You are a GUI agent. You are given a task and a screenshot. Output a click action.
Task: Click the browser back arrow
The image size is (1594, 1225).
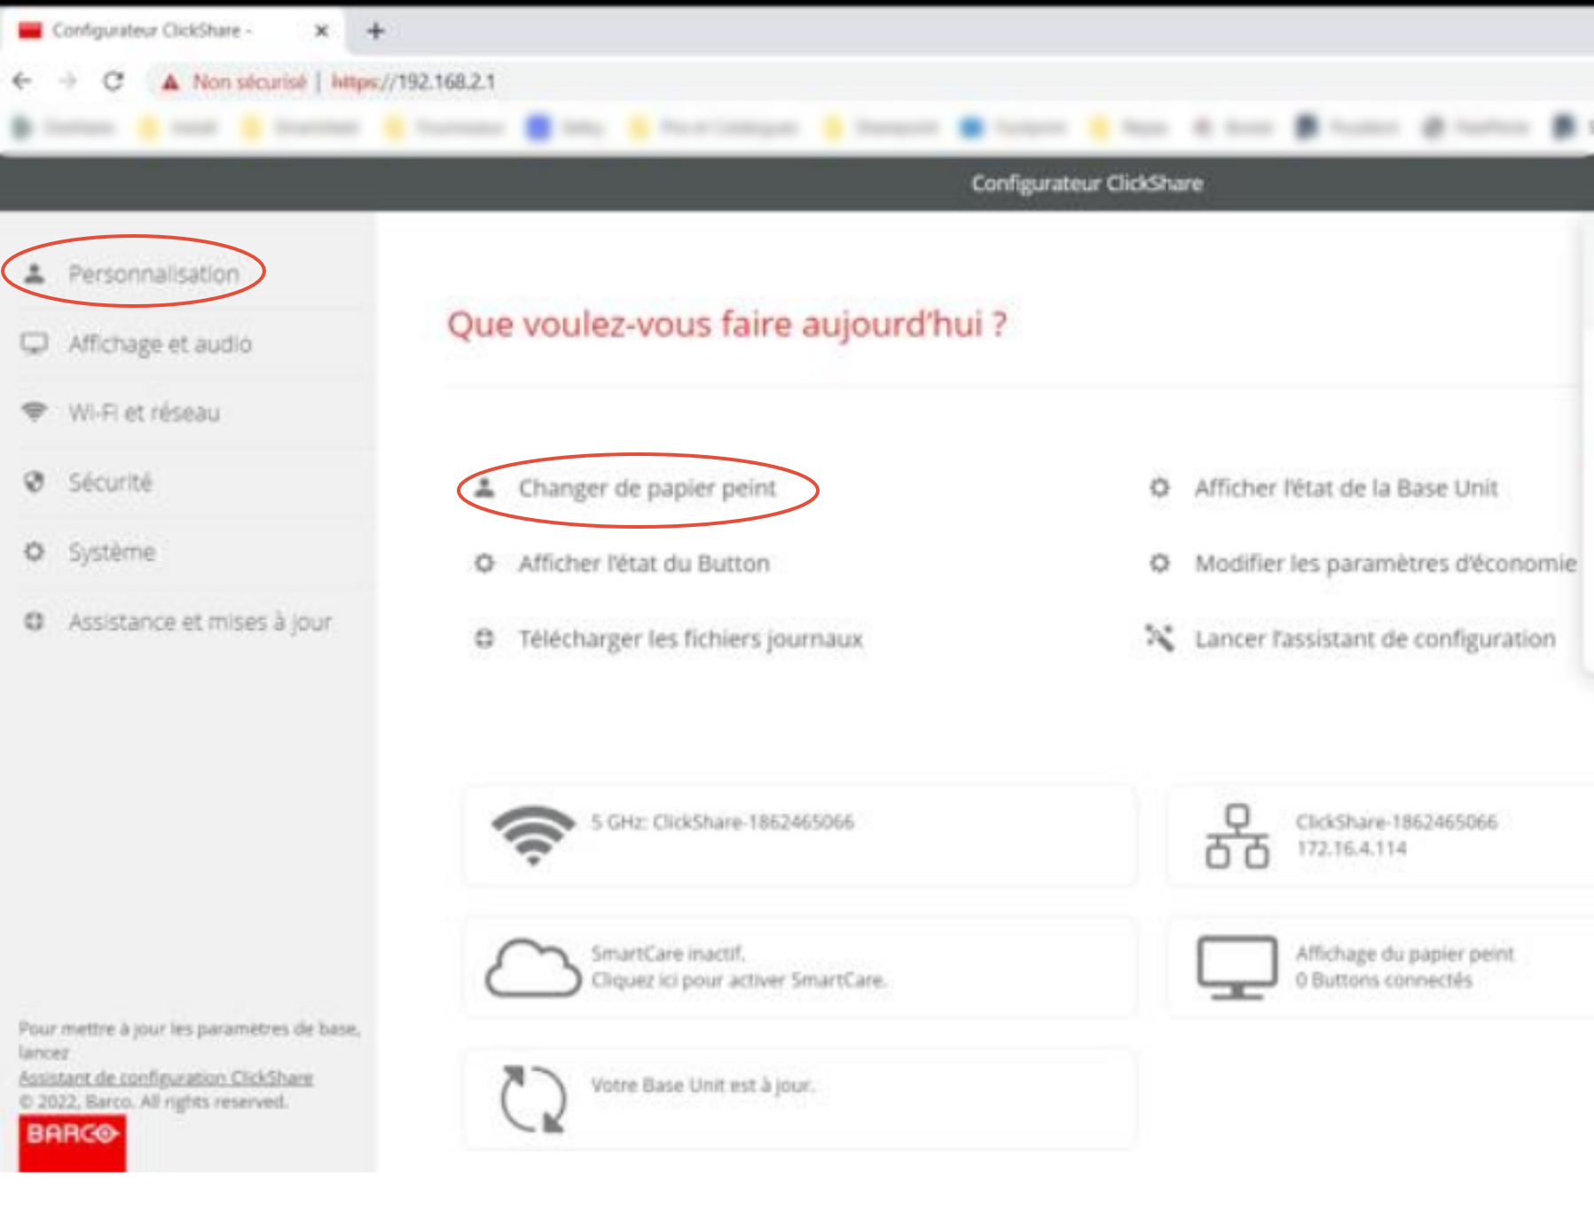click(23, 82)
